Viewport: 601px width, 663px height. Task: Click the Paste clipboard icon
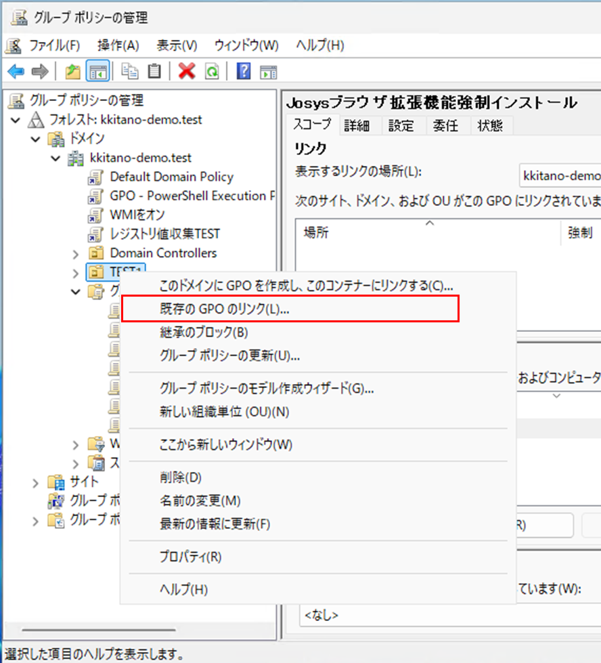[x=155, y=71]
